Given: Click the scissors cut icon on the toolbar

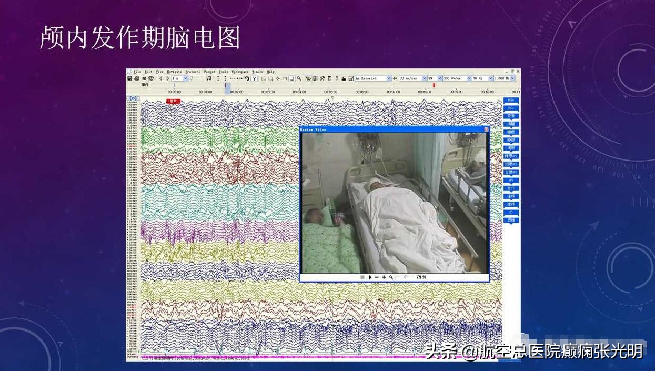Looking at the screenshot, I should [337, 78].
